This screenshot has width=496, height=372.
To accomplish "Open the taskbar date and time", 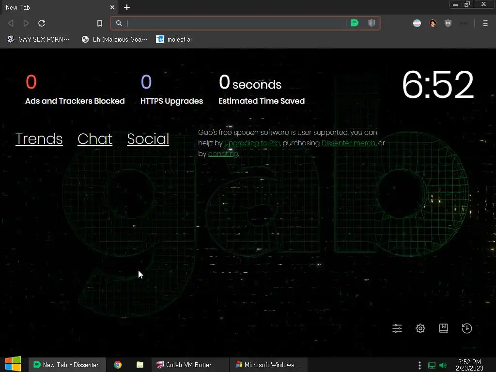I will coord(469,365).
